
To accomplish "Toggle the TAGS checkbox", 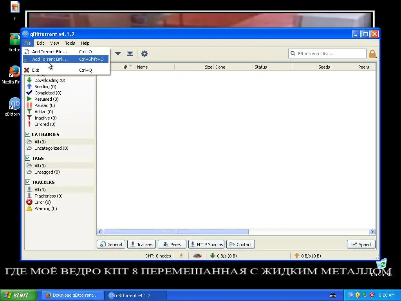I will 28,158.
